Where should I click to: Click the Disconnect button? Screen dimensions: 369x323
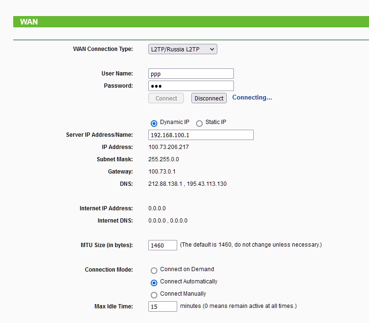pyautogui.click(x=209, y=98)
